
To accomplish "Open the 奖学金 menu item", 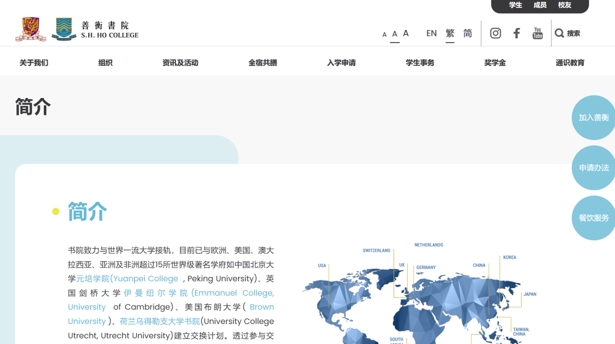I will 495,63.
